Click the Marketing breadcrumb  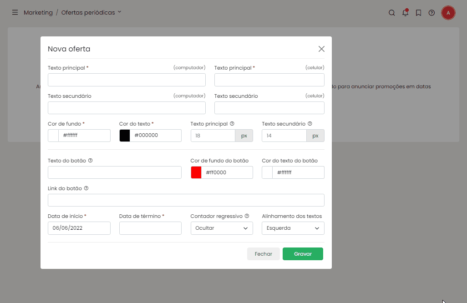coord(38,13)
